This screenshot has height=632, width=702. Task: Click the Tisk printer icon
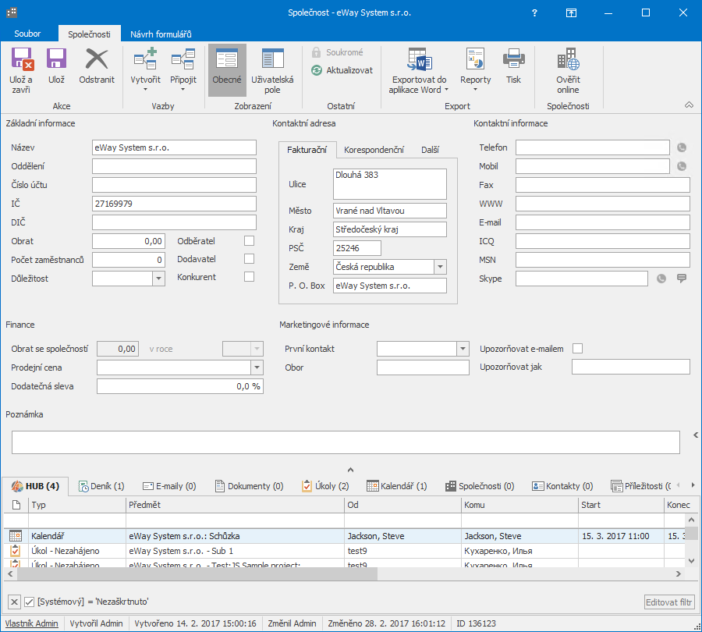point(513,59)
